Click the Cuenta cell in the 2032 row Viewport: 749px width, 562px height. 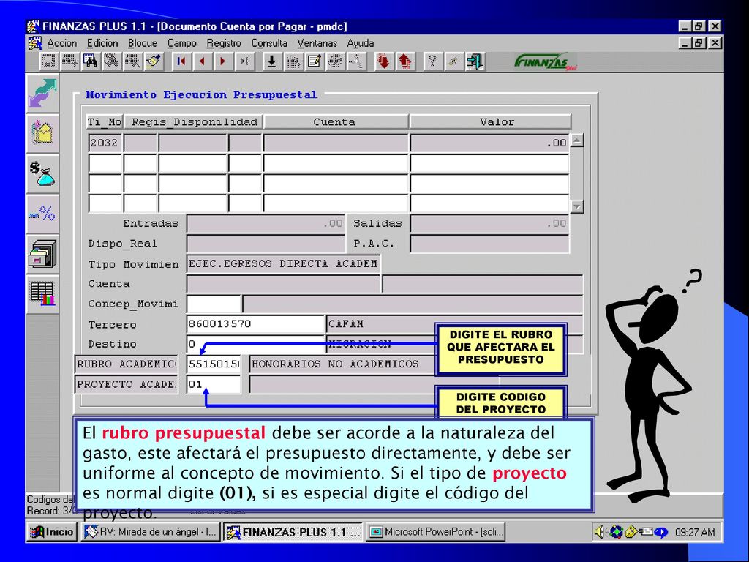click(336, 143)
